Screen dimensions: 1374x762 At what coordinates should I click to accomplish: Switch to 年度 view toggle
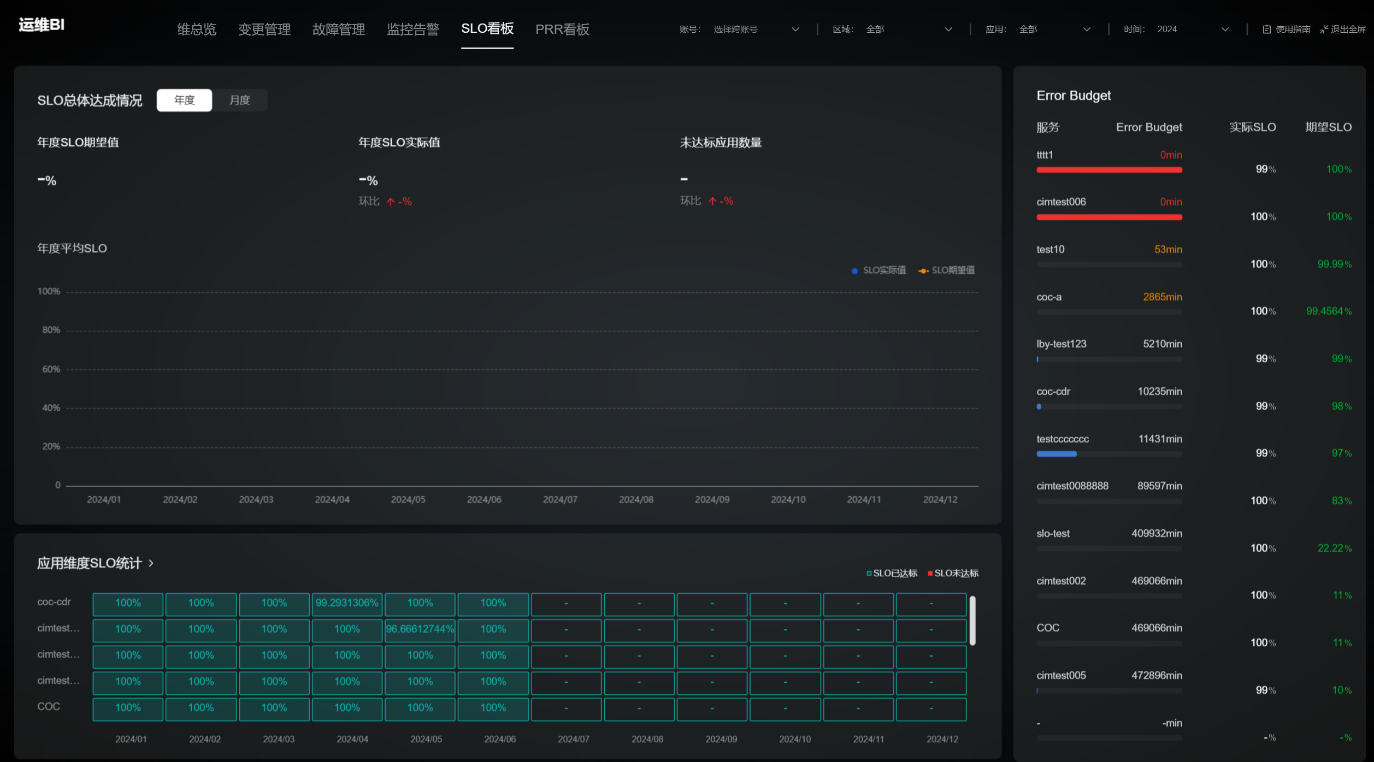click(x=184, y=101)
